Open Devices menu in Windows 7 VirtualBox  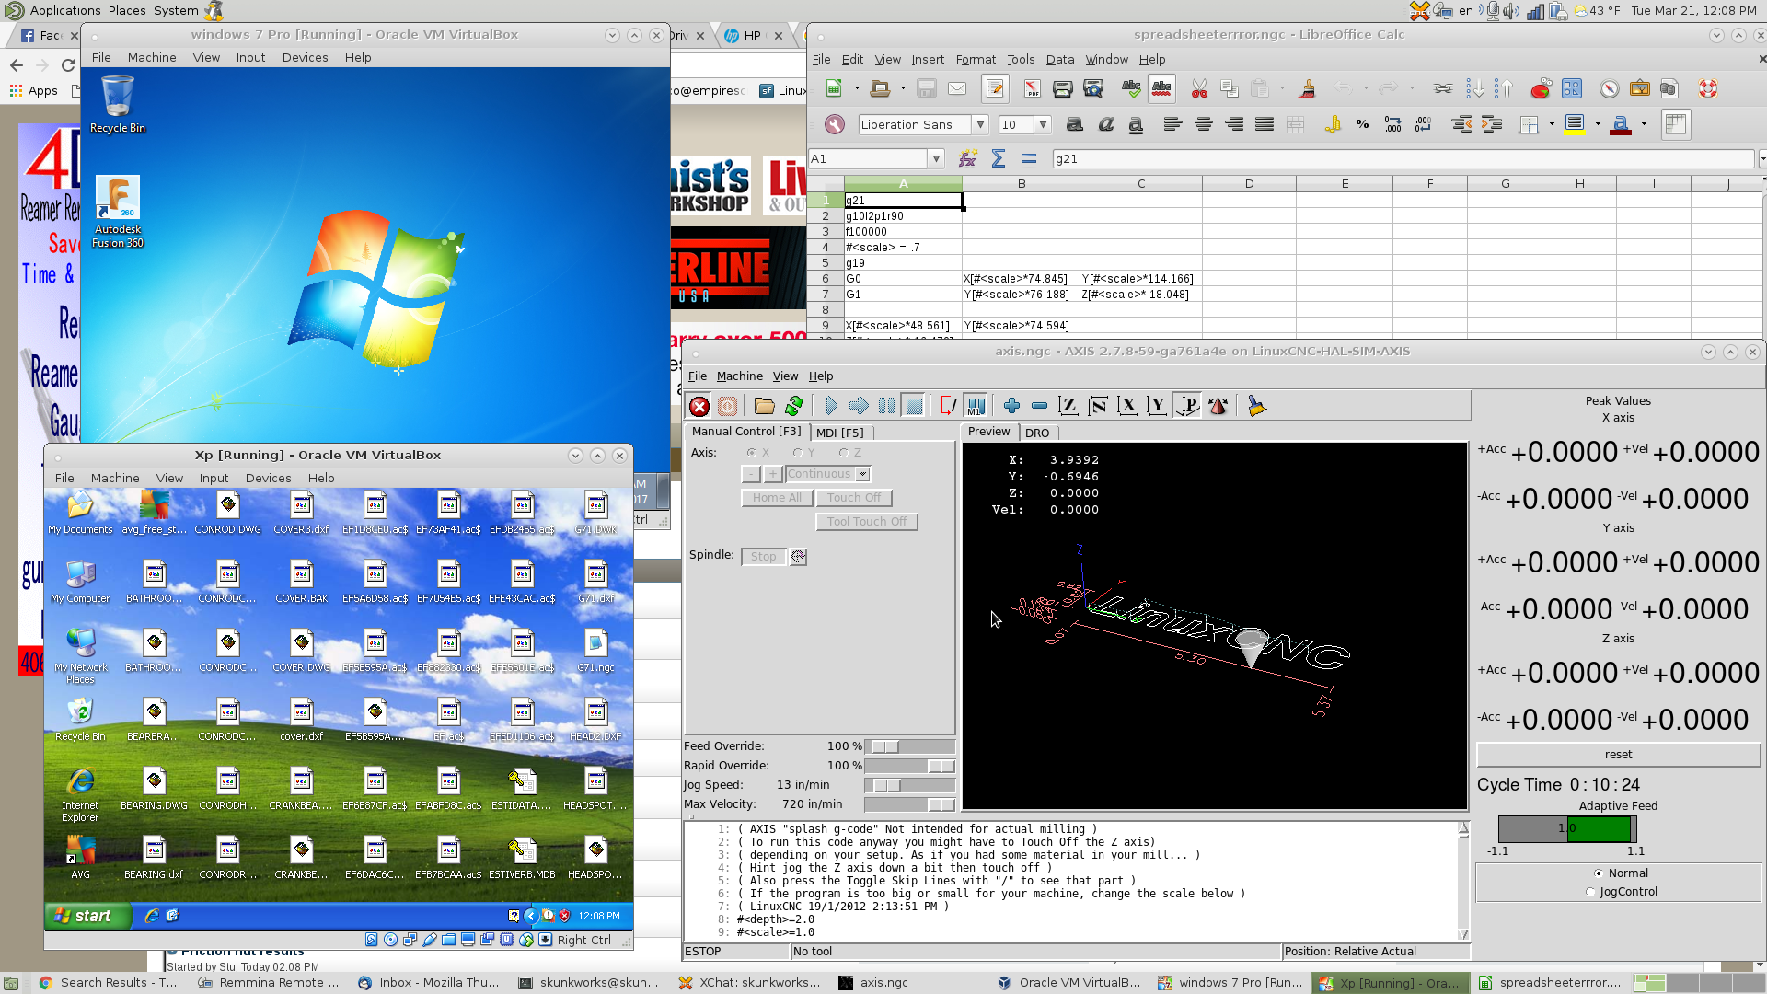coord(305,58)
